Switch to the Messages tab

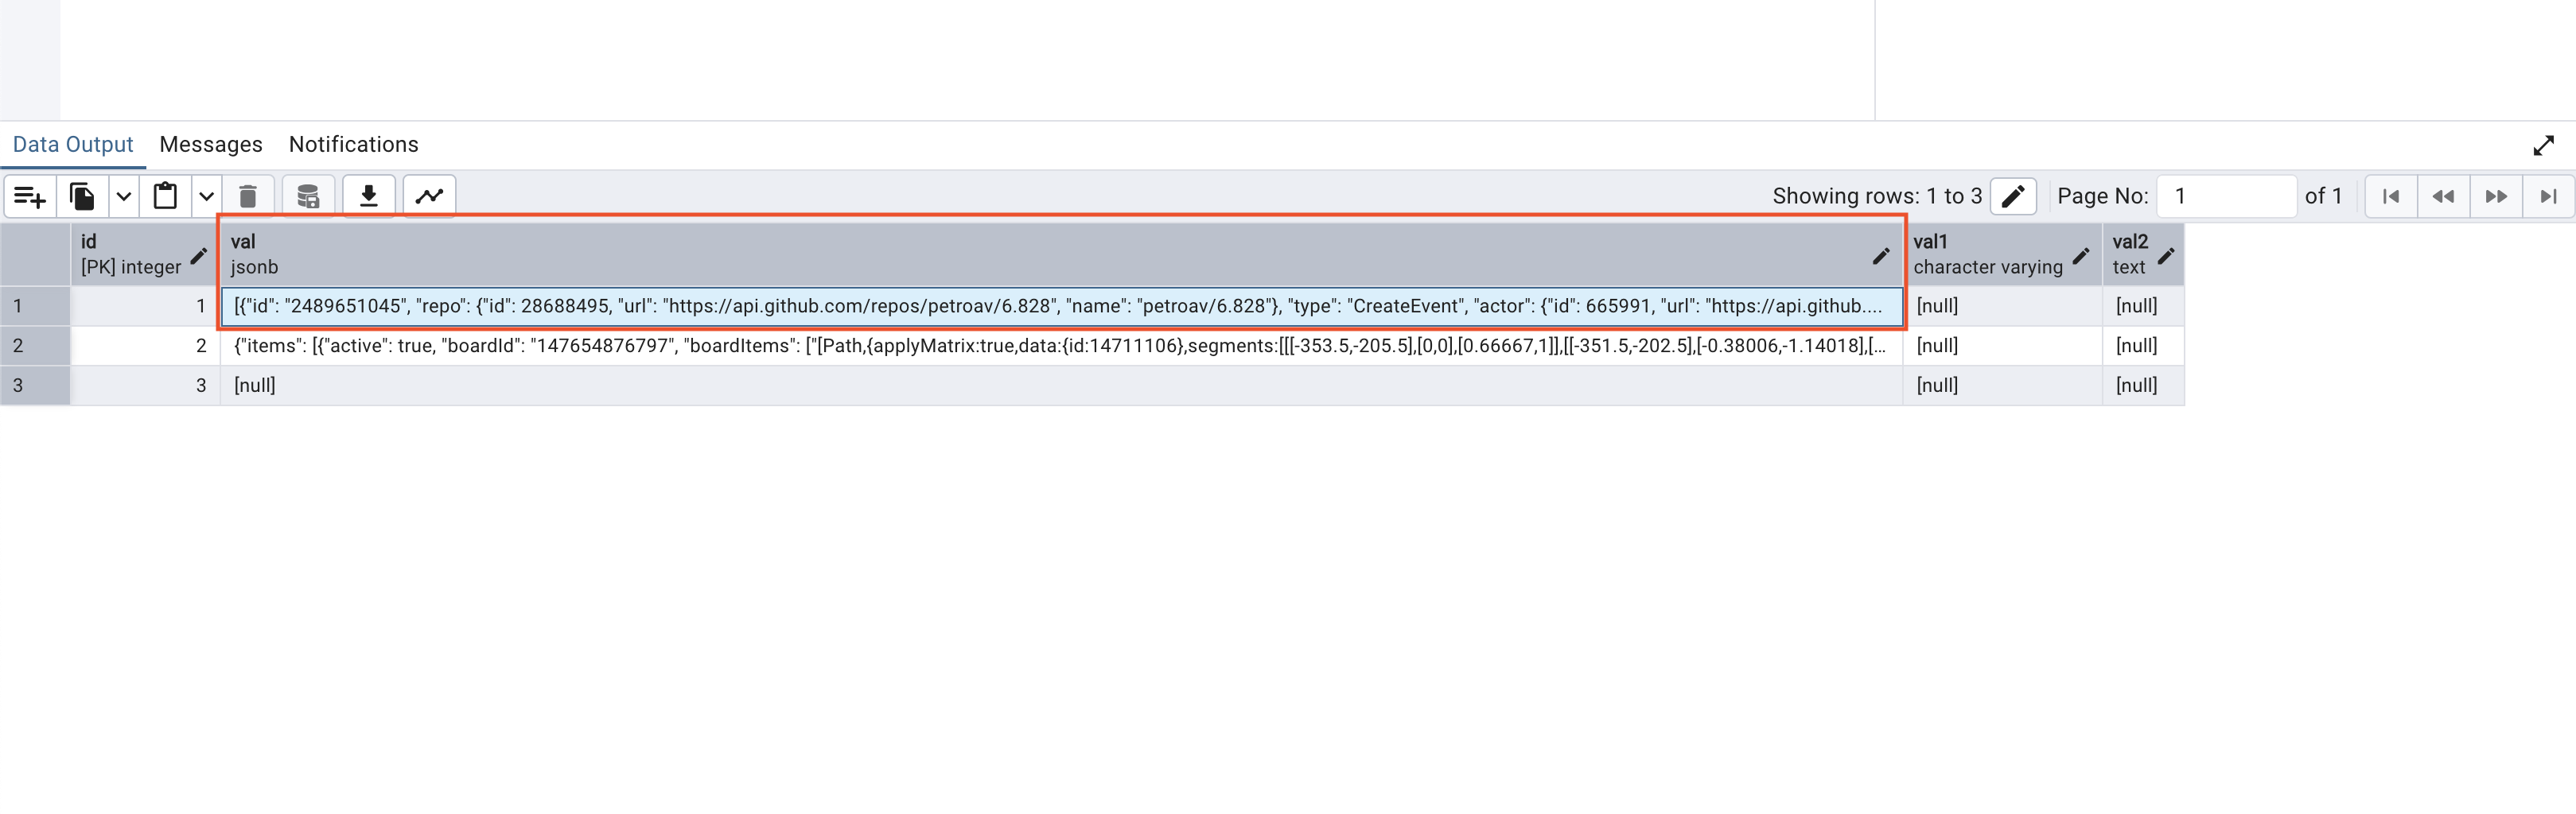pos(211,145)
